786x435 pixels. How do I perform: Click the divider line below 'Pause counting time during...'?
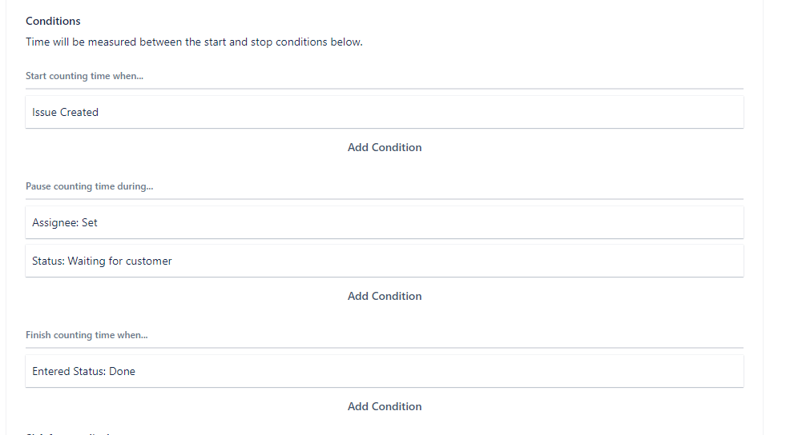pos(385,199)
